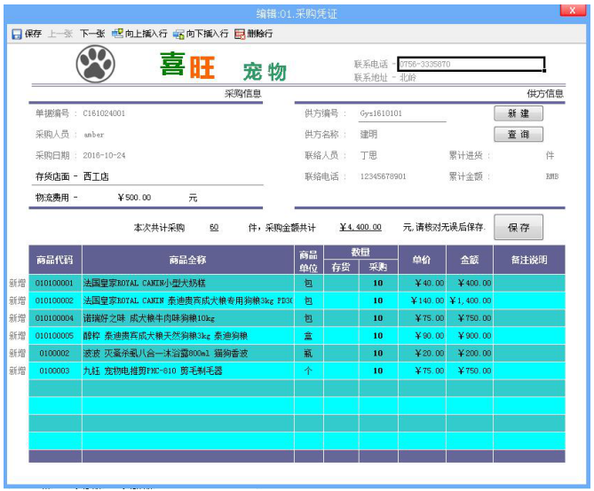594x491 pixels.
Task: Select 采购日期 value 2016-10-24
Action: 104,155
